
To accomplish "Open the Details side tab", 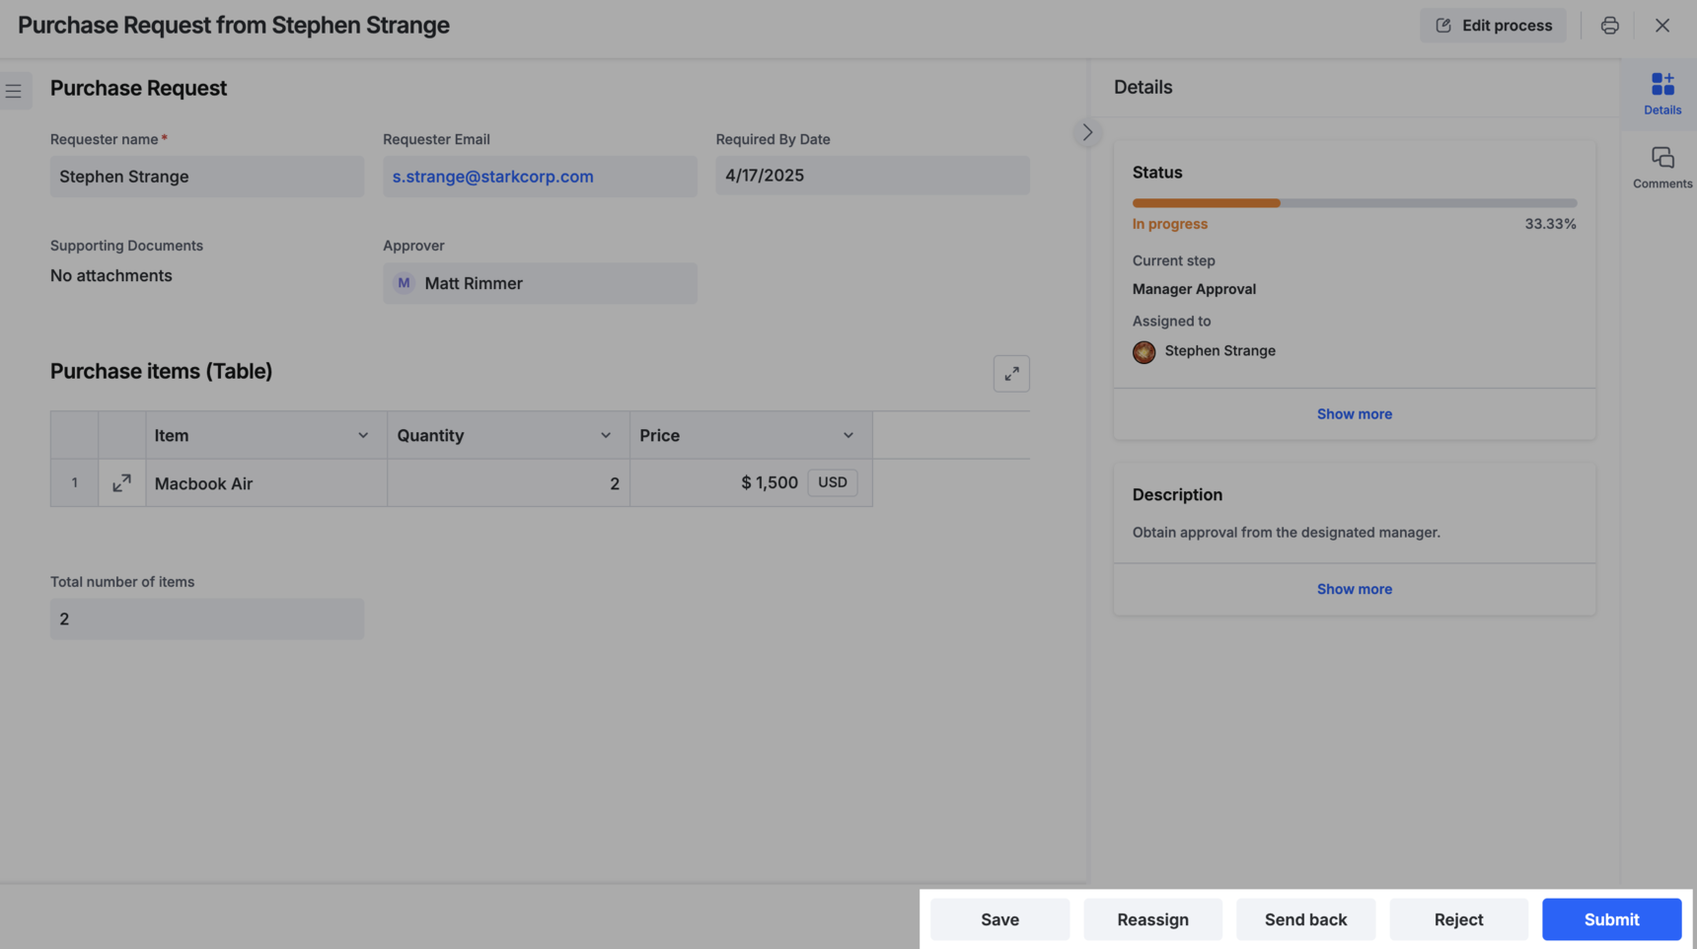I will (1662, 94).
